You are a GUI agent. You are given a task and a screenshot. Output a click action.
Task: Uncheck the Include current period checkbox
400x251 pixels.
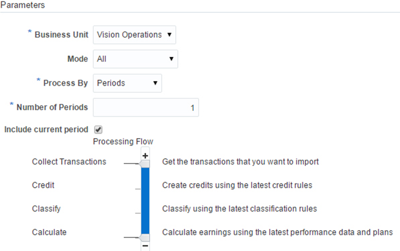[98, 130]
